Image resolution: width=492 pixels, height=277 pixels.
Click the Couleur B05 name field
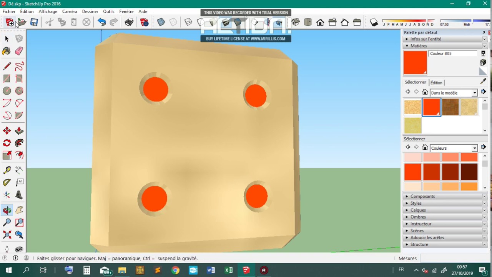[453, 53]
